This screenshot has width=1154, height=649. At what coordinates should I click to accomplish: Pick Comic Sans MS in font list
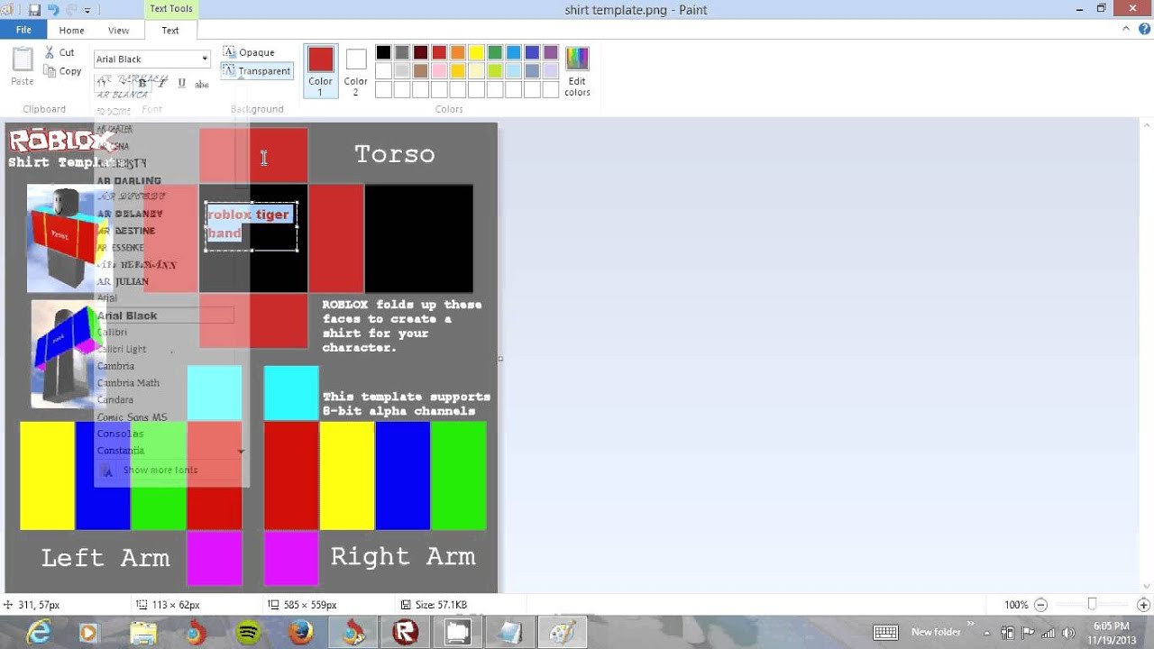point(132,417)
